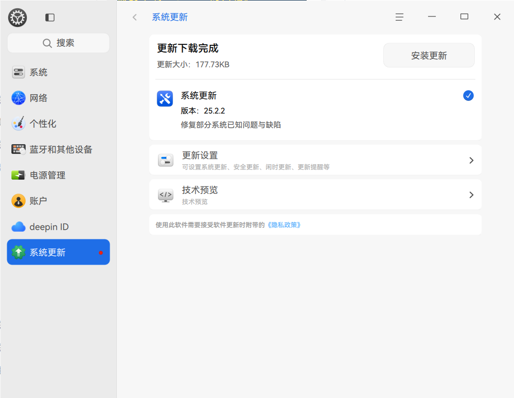Expand 技术预览 with its chevron arrow

(x=471, y=195)
